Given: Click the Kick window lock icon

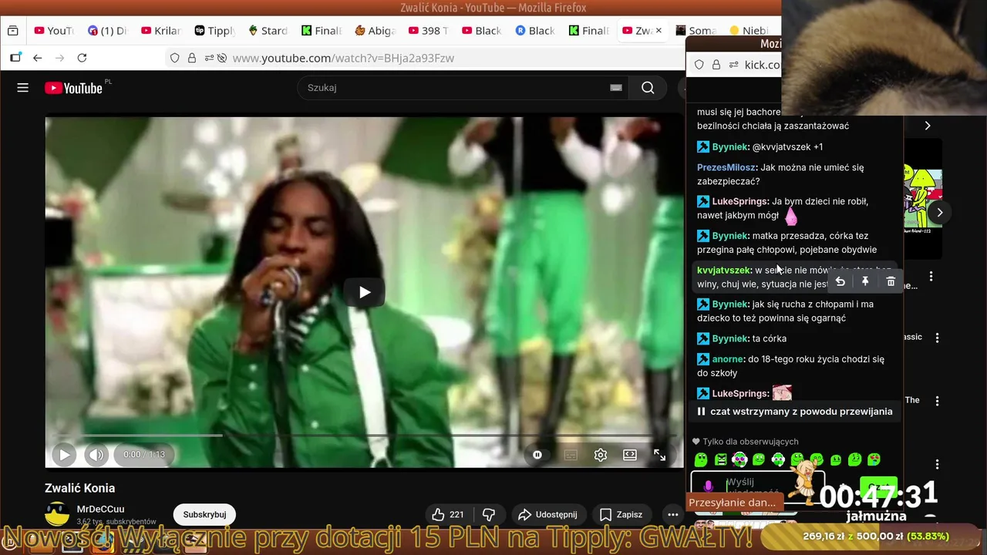Looking at the screenshot, I should coord(716,65).
